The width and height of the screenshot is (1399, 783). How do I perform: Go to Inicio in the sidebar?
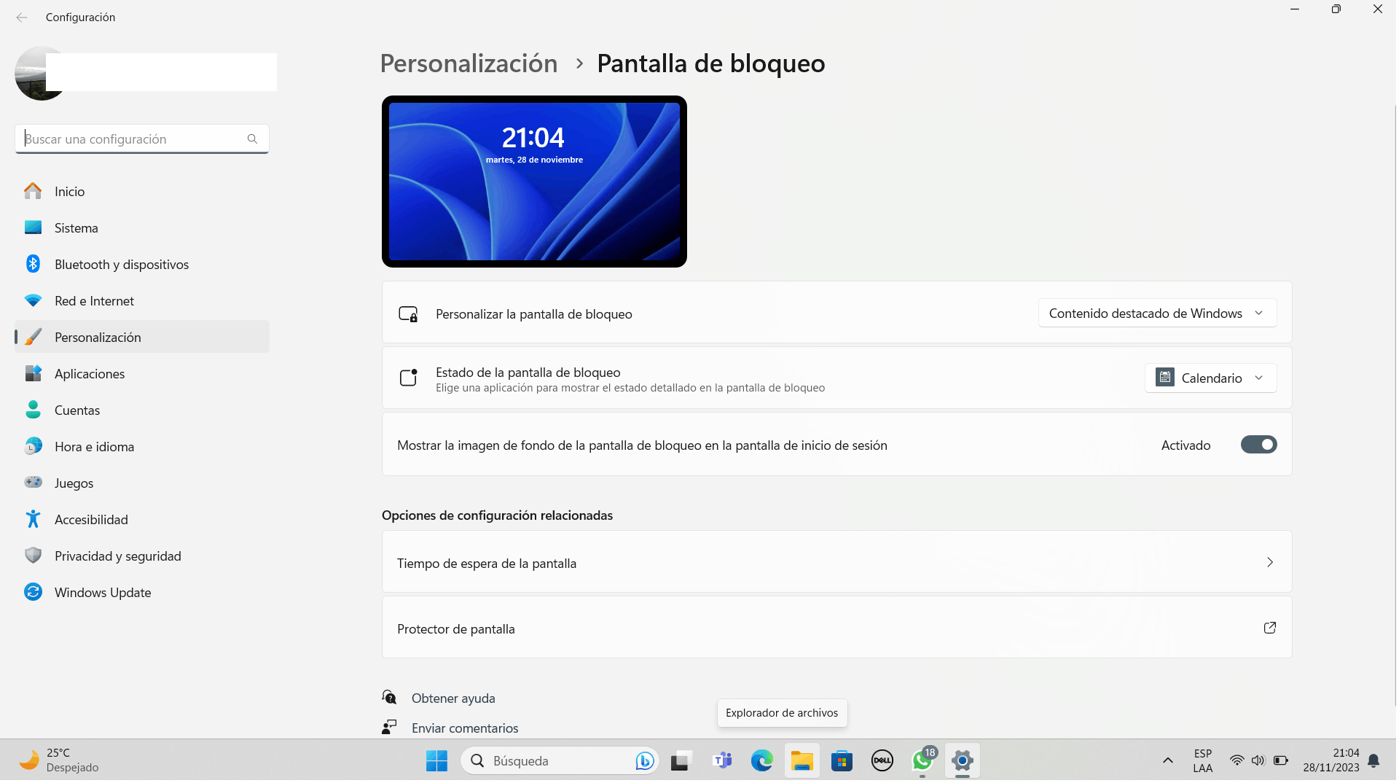[142, 192]
